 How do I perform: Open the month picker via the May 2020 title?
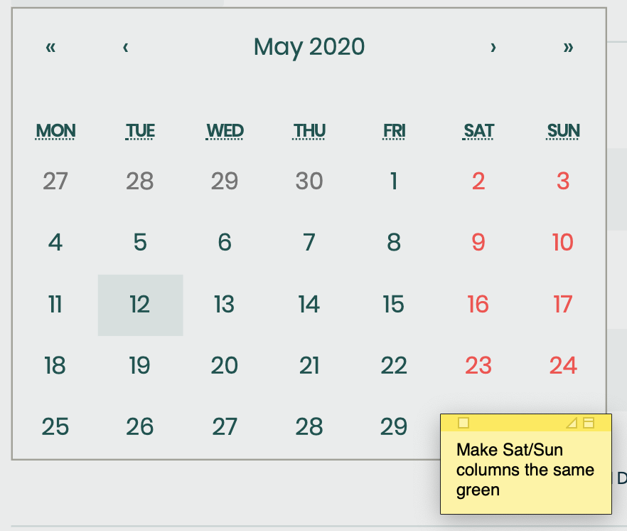point(309,47)
